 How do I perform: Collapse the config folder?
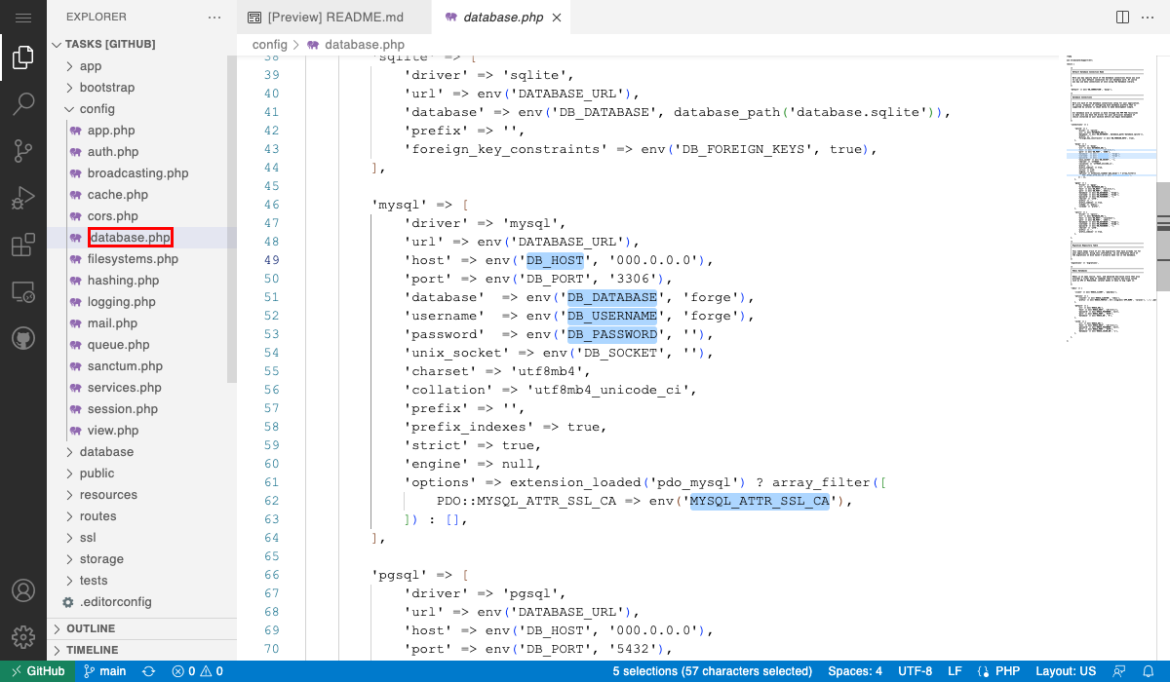[97, 109]
